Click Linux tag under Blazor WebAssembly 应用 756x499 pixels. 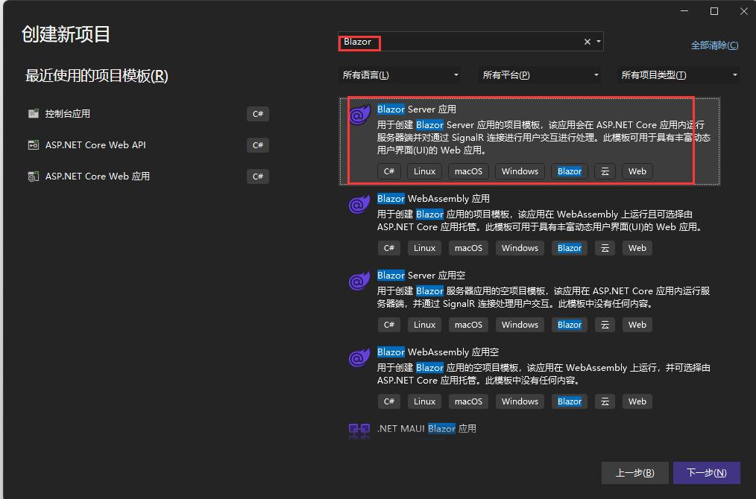click(424, 248)
